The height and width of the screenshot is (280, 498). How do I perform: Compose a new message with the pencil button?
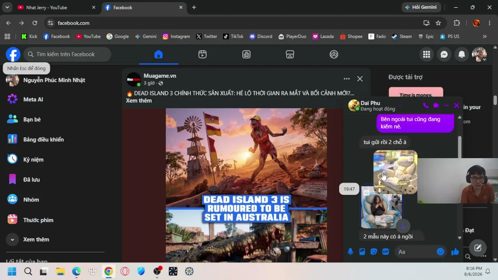tap(478, 248)
